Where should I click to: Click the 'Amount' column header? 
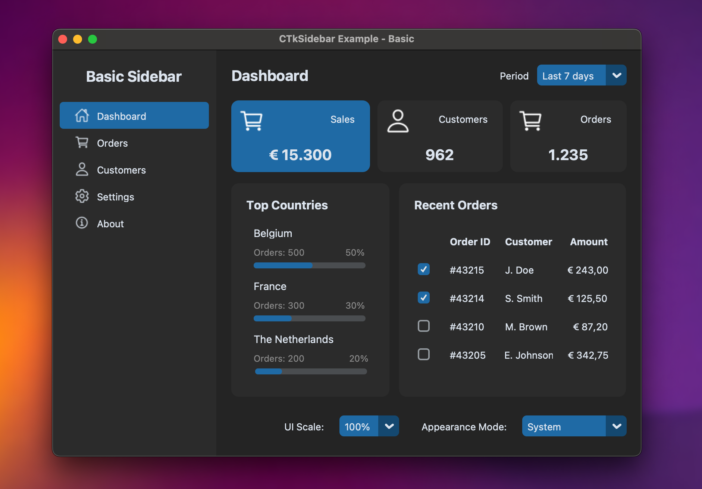pyautogui.click(x=589, y=242)
